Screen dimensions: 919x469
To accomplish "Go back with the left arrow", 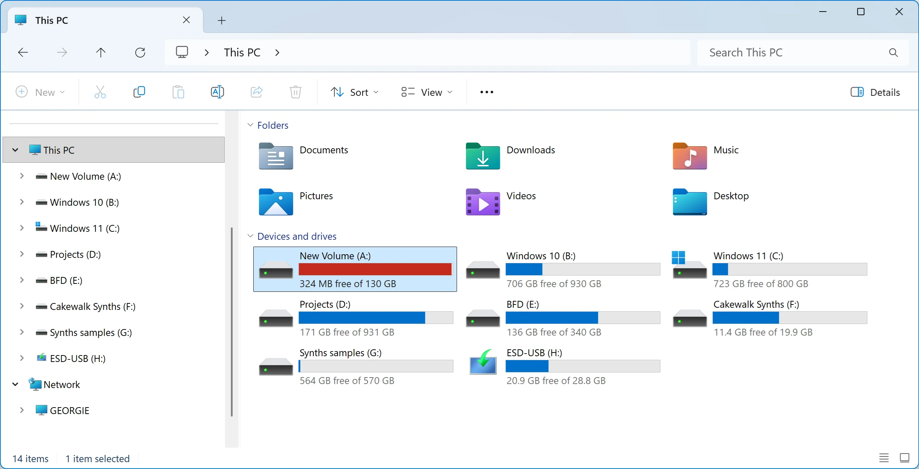I will tap(23, 52).
